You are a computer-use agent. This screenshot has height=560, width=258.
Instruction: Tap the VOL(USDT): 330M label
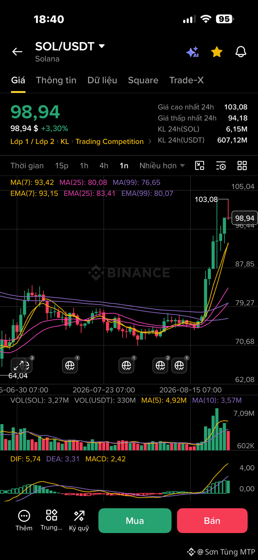[x=105, y=400]
